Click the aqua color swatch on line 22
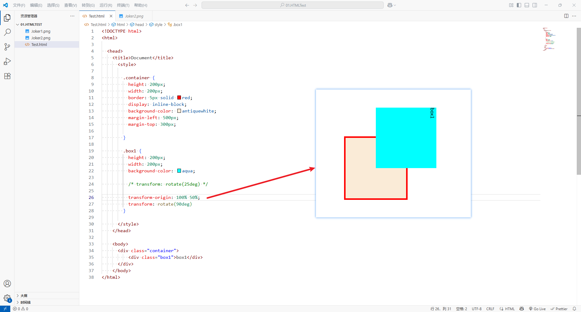 click(179, 171)
